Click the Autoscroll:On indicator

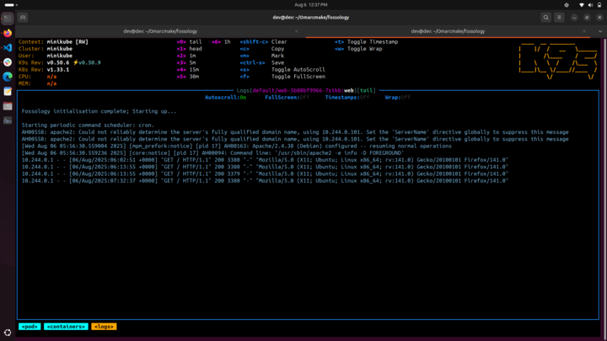225,98
